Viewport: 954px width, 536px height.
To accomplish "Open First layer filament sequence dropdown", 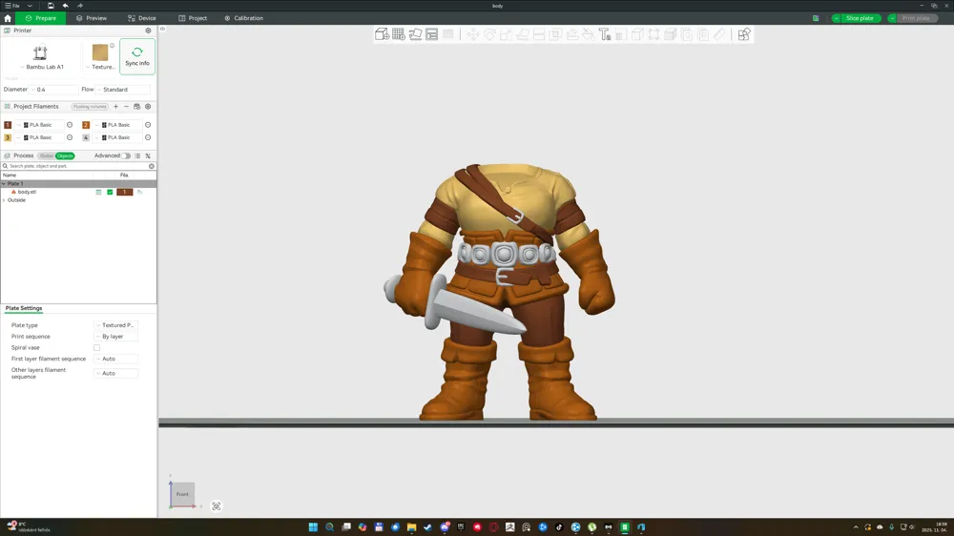I will tap(116, 359).
